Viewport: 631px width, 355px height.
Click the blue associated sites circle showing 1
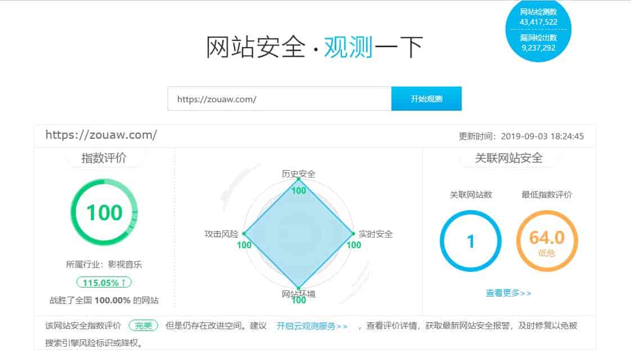[x=470, y=241]
